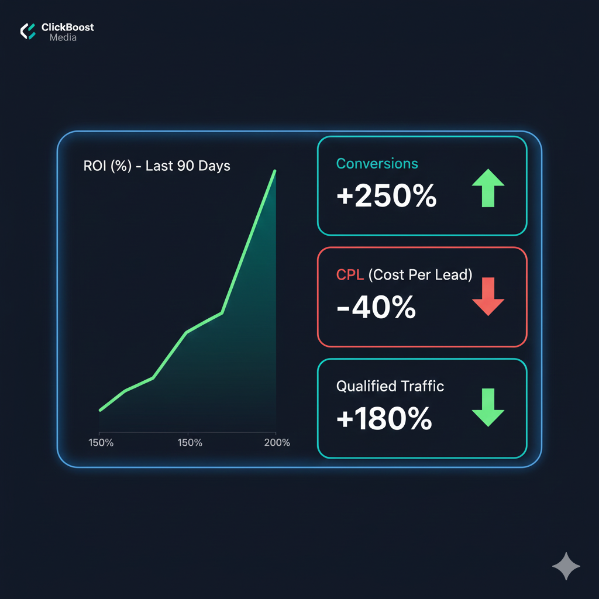
Task: Click the ClickBoost logo icon
Action: (x=27, y=32)
